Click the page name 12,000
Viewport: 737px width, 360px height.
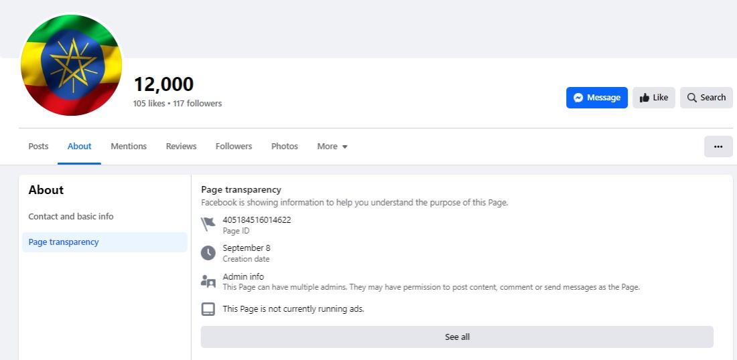[x=163, y=84]
